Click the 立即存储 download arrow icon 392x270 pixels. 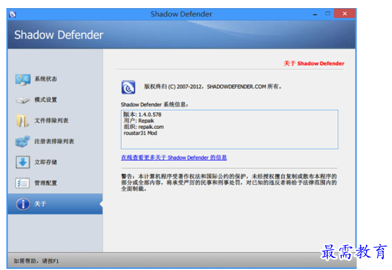coord(23,162)
